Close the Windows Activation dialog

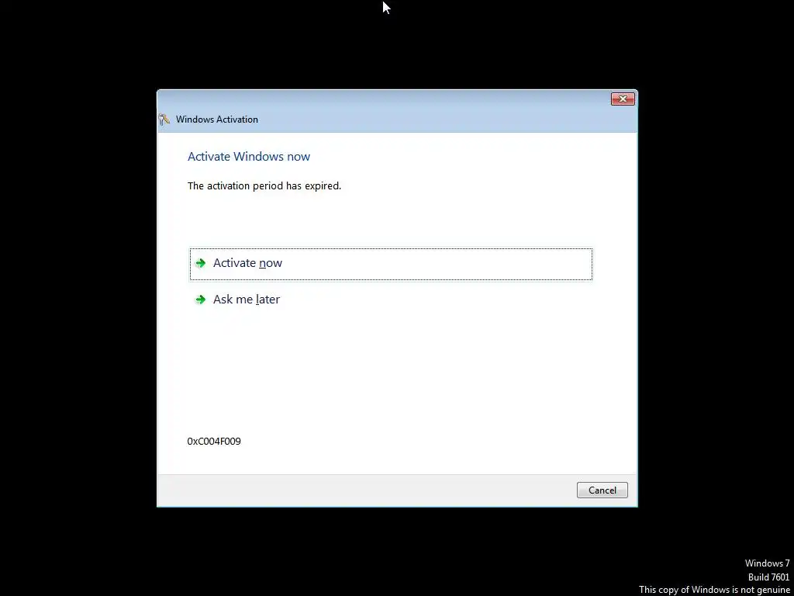(623, 99)
